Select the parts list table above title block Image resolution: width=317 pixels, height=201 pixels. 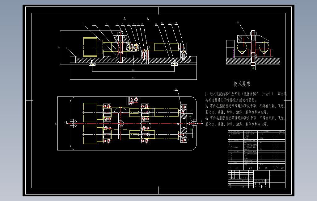(x=257, y=150)
